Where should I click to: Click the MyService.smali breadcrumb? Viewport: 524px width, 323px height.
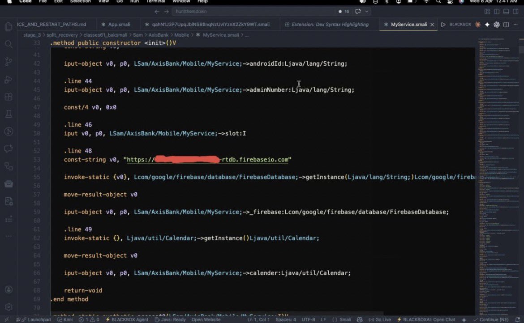point(220,35)
